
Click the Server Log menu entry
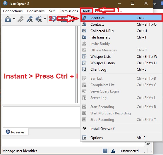click(x=121, y=98)
